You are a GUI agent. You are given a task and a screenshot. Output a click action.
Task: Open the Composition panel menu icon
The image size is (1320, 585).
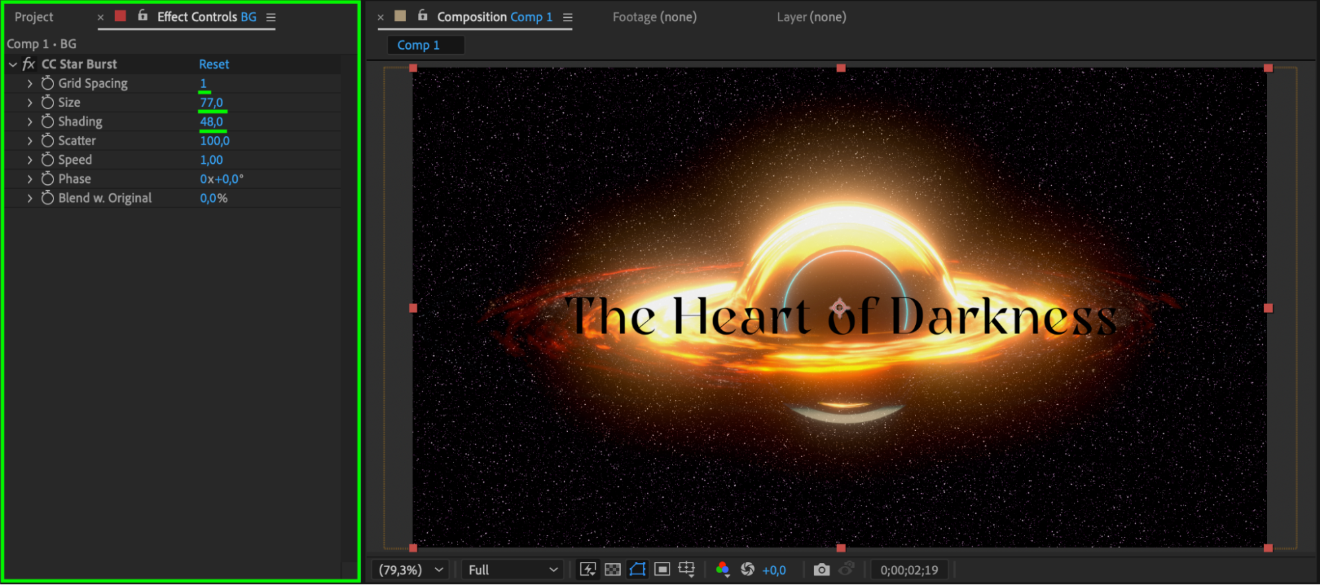tap(568, 17)
